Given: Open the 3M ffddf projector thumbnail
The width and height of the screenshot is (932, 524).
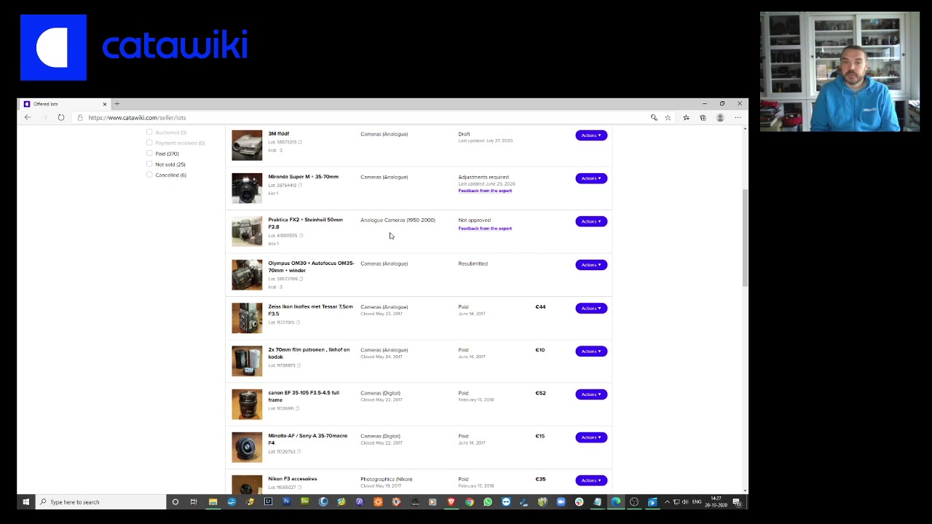Looking at the screenshot, I should pos(247,145).
